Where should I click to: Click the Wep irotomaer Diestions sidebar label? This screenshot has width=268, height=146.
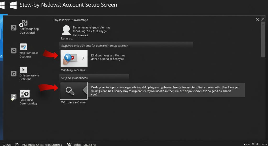29,55
